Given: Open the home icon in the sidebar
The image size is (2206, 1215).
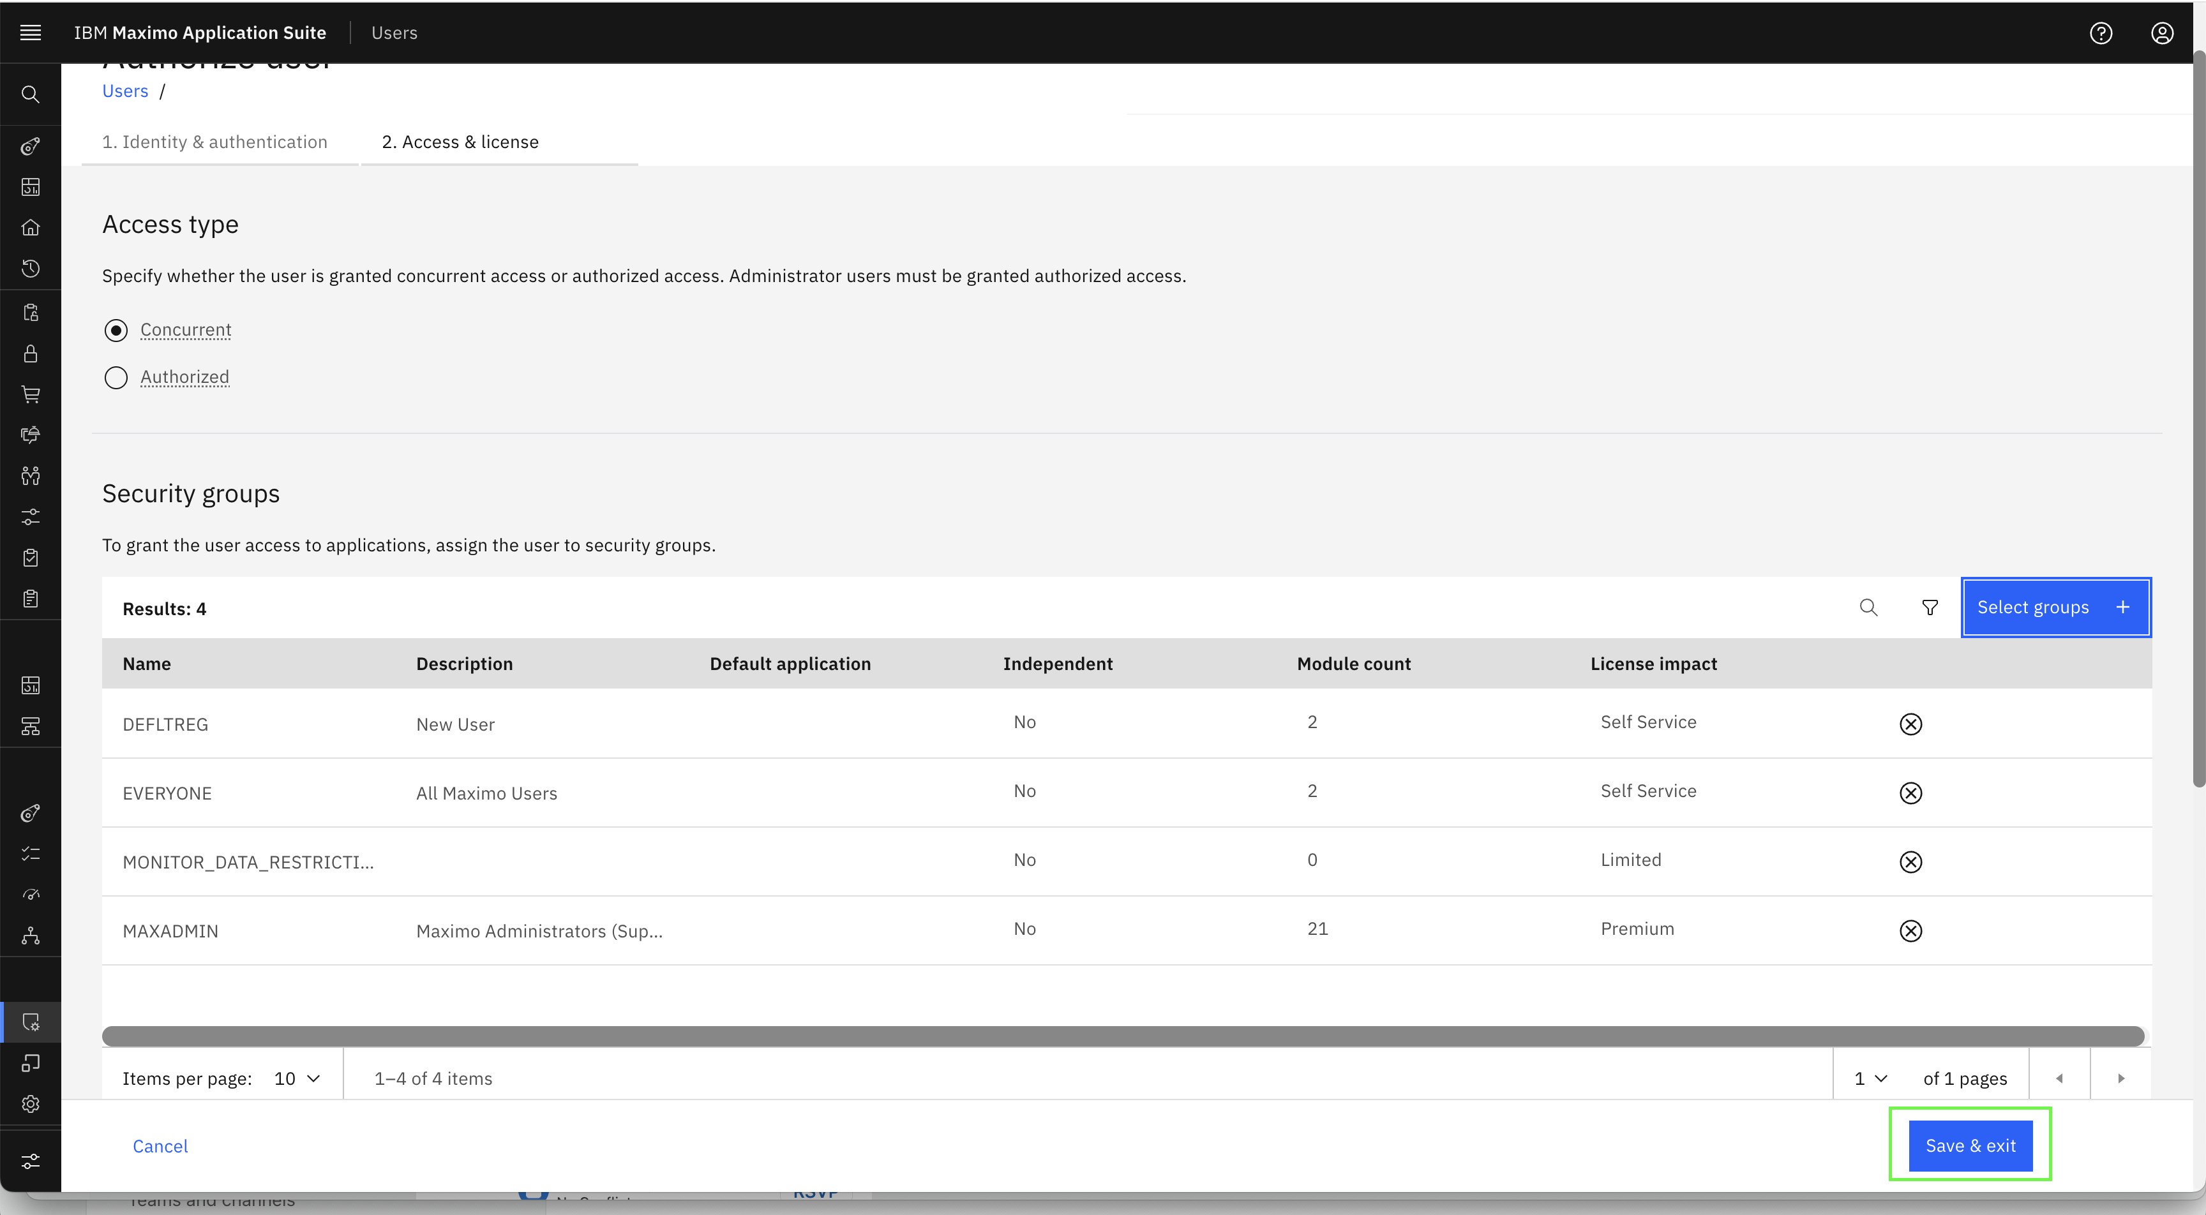Looking at the screenshot, I should [x=31, y=227].
